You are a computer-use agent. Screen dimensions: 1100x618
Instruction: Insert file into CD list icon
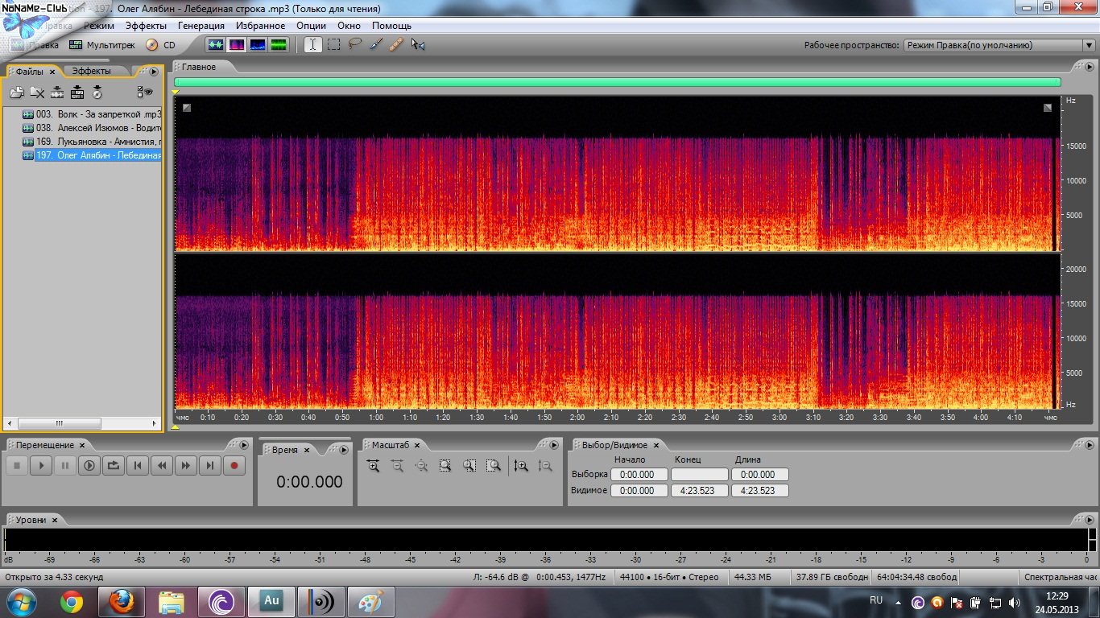[x=97, y=93]
